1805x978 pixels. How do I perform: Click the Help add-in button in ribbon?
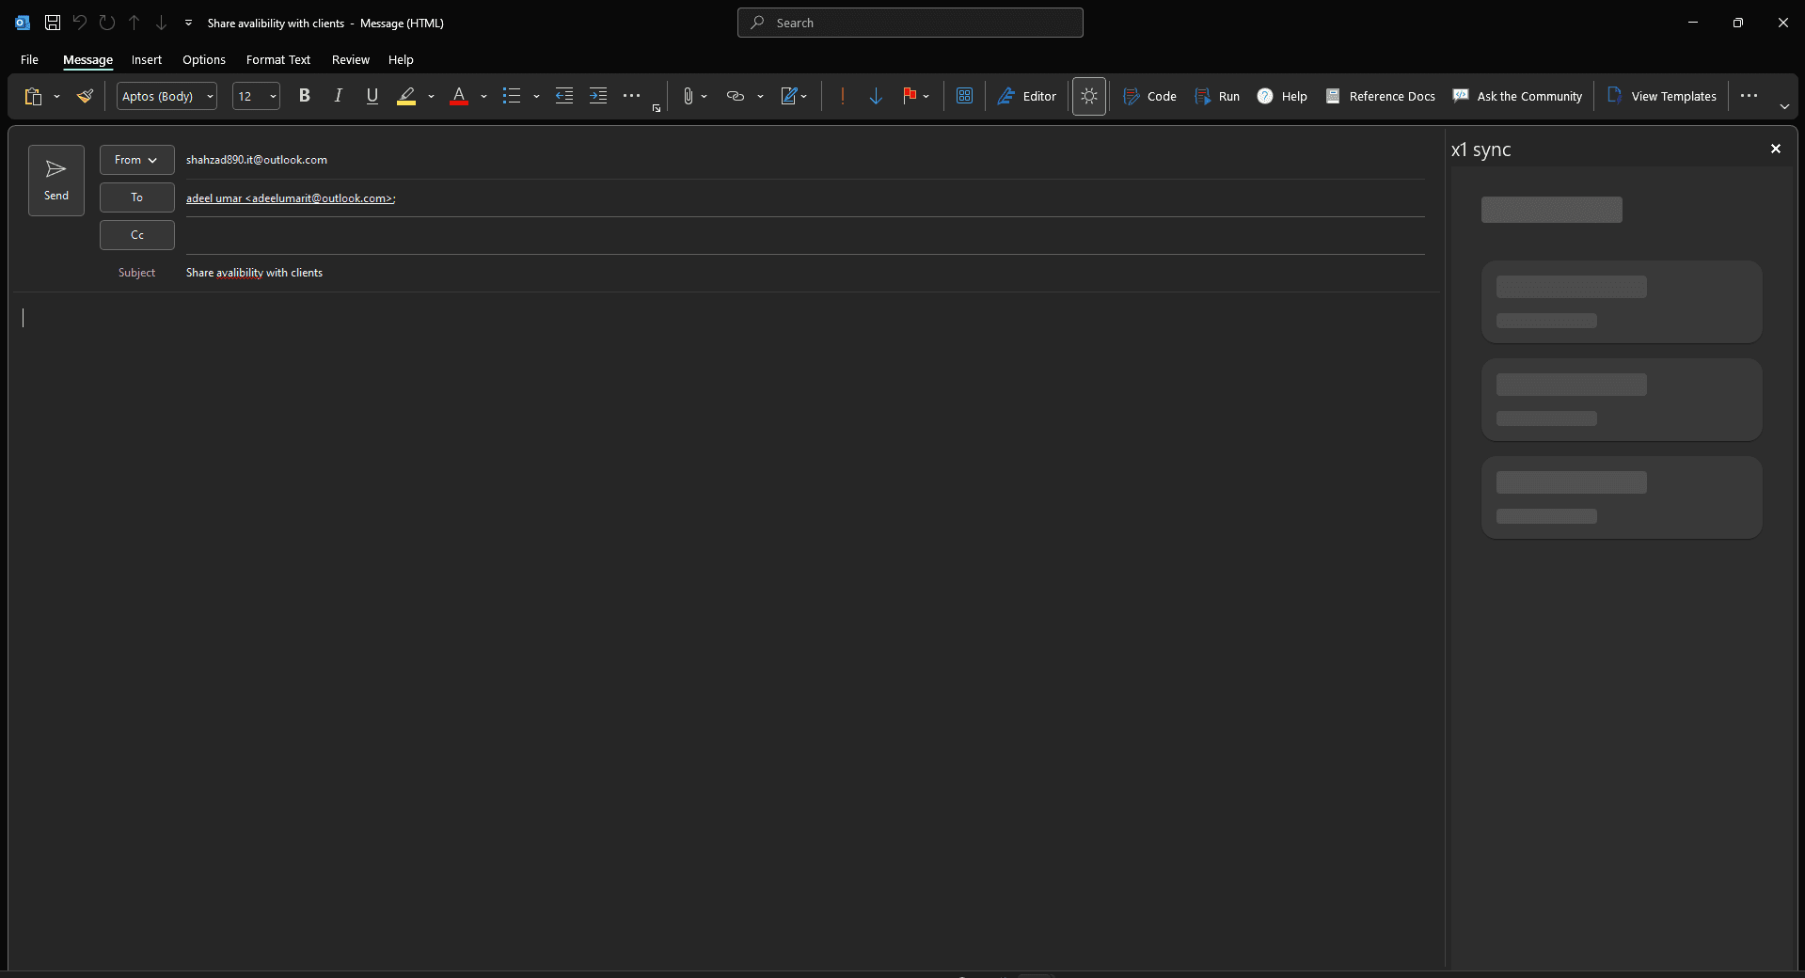[1282, 96]
